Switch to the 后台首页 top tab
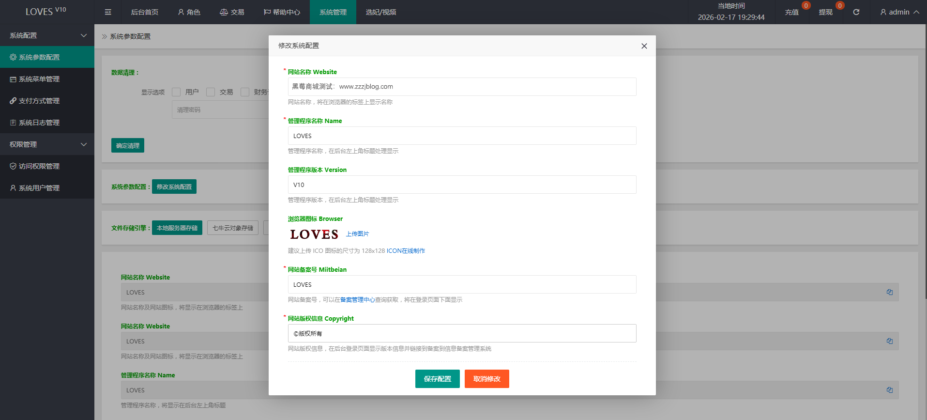The image size is (927, 420). pyautogui.click(x=144, y=12)
